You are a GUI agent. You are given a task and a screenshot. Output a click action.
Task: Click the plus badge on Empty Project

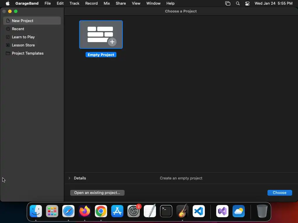[112, 42]
